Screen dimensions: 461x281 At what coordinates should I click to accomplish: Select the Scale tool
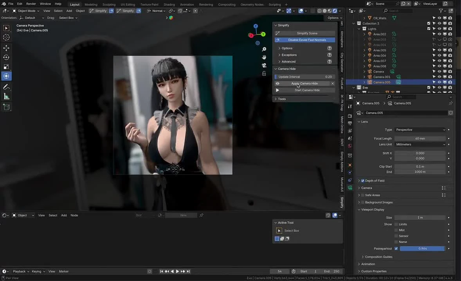tap(6, 67)
